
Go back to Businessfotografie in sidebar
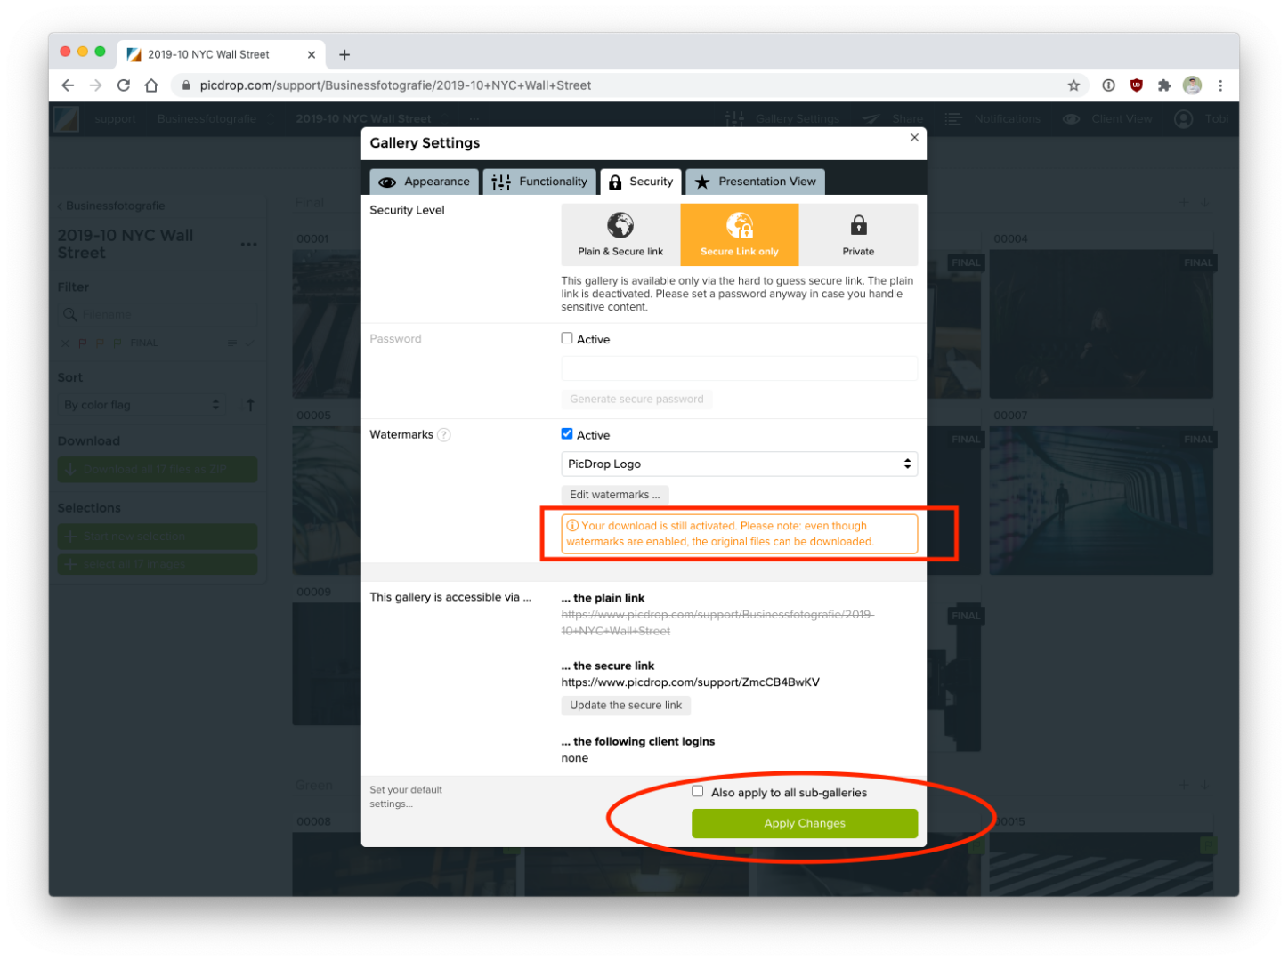coord(111,206)
